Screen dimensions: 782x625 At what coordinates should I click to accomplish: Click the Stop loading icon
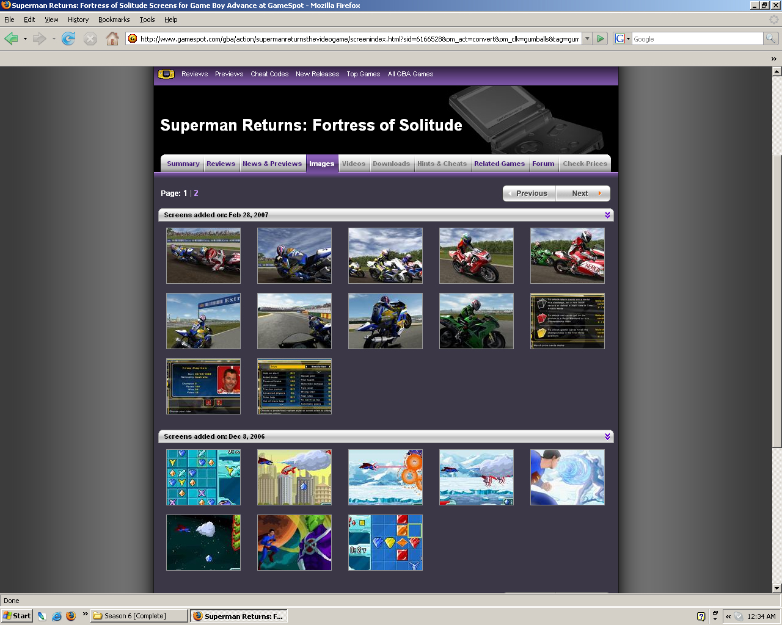coord(90,38)
